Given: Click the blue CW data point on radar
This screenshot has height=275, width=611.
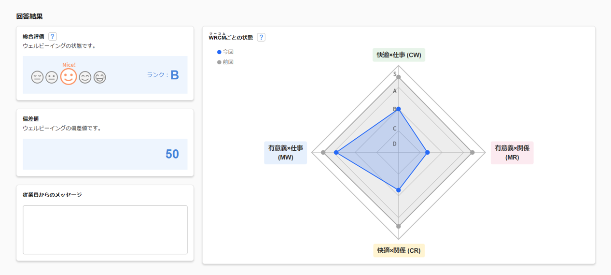Looking at the screenshot, I should (399, 109).
